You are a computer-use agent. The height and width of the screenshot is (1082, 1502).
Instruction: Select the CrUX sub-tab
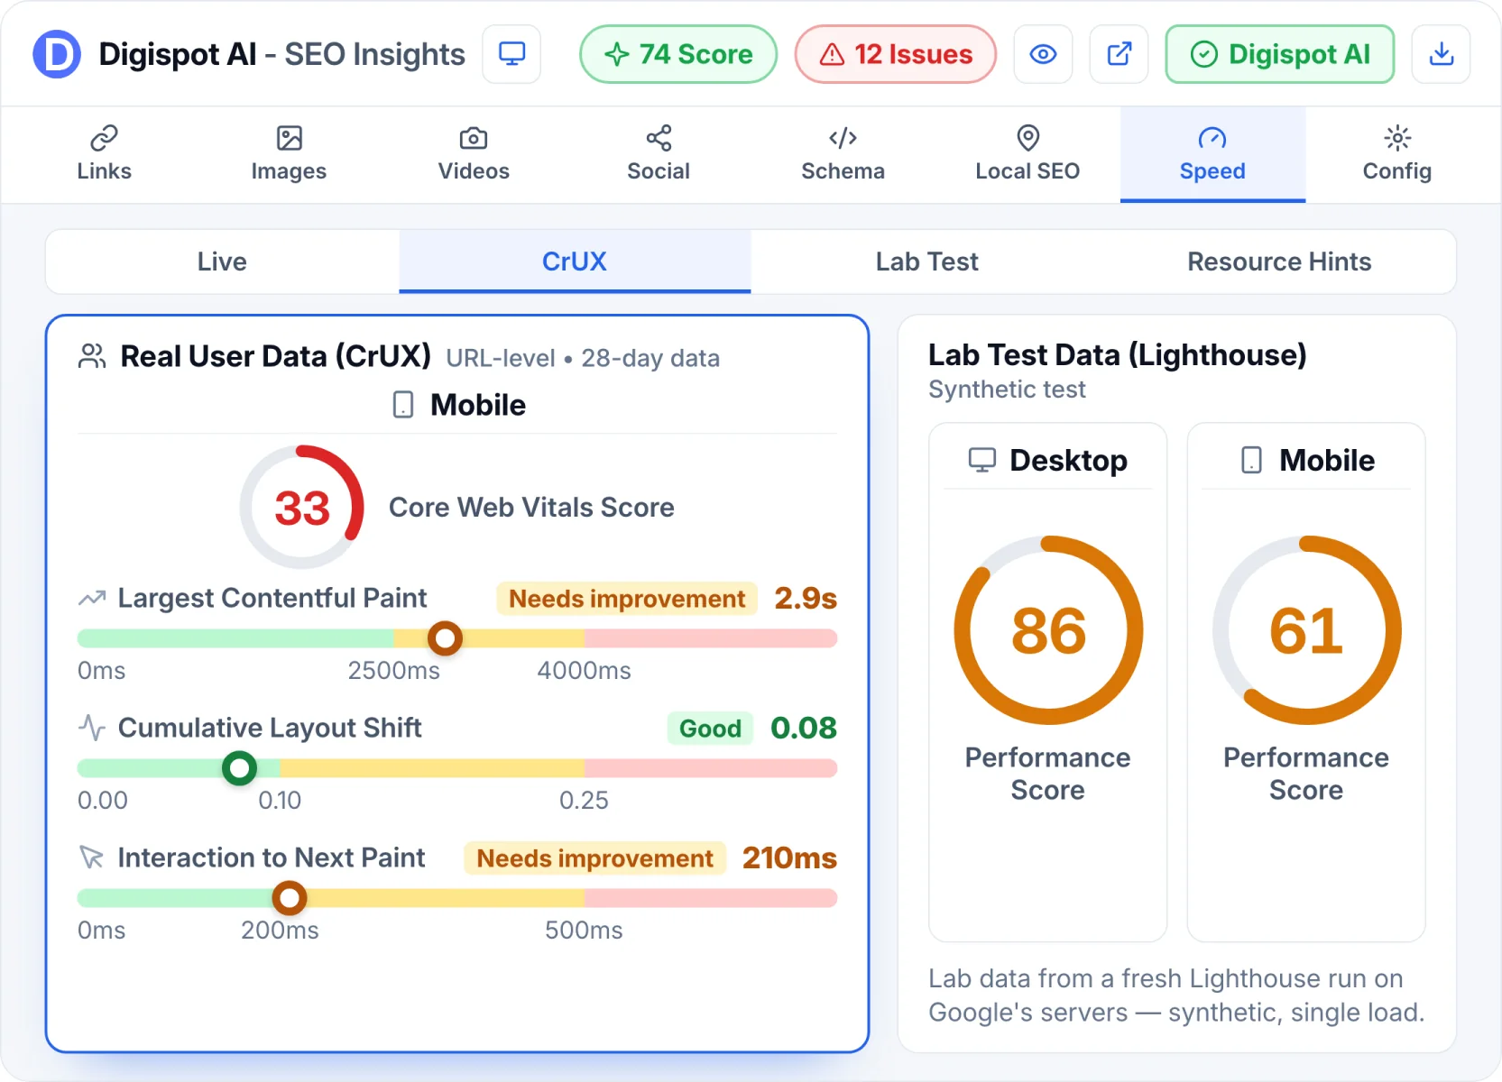575,261
